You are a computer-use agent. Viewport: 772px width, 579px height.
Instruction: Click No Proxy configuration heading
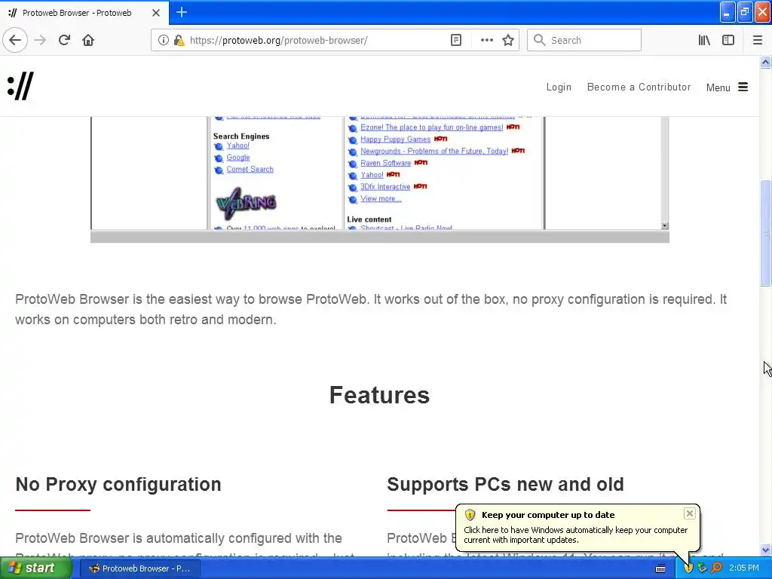click(118, 485)
